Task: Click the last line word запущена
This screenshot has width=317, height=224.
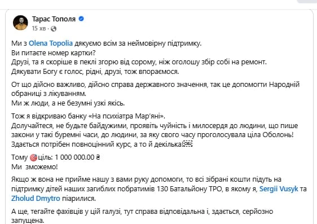Action: click(28, 221)
